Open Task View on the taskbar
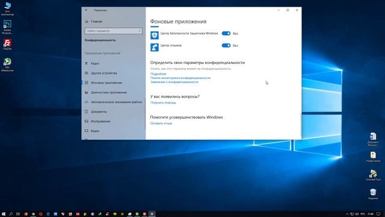Viewport: 385px width, 217px height. 18,214
